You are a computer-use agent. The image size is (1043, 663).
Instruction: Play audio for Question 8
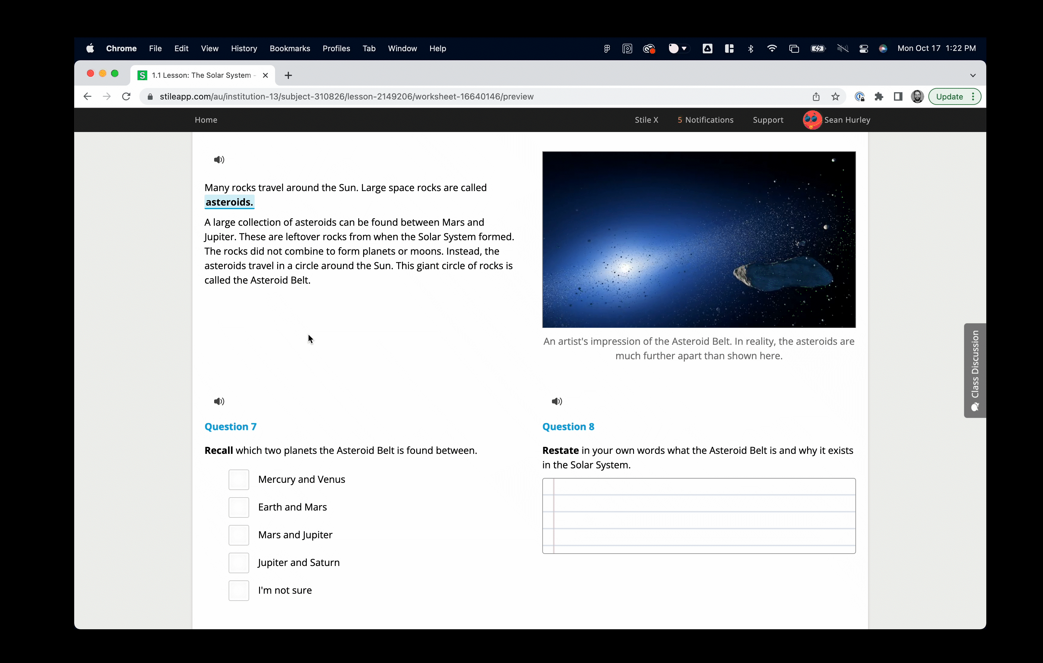556,401
